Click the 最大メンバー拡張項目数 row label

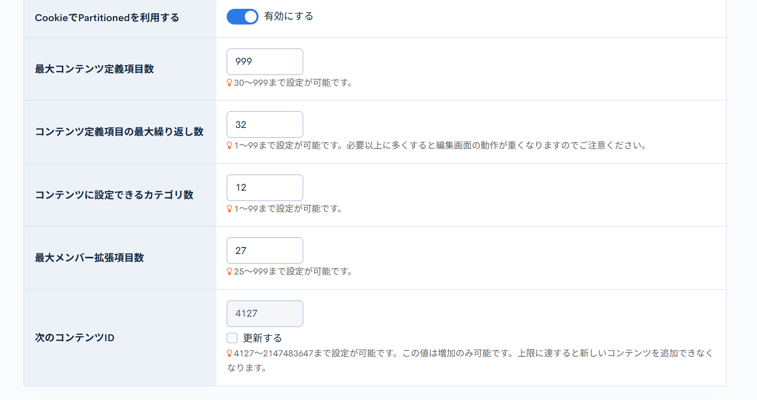[x=89, y=258]
